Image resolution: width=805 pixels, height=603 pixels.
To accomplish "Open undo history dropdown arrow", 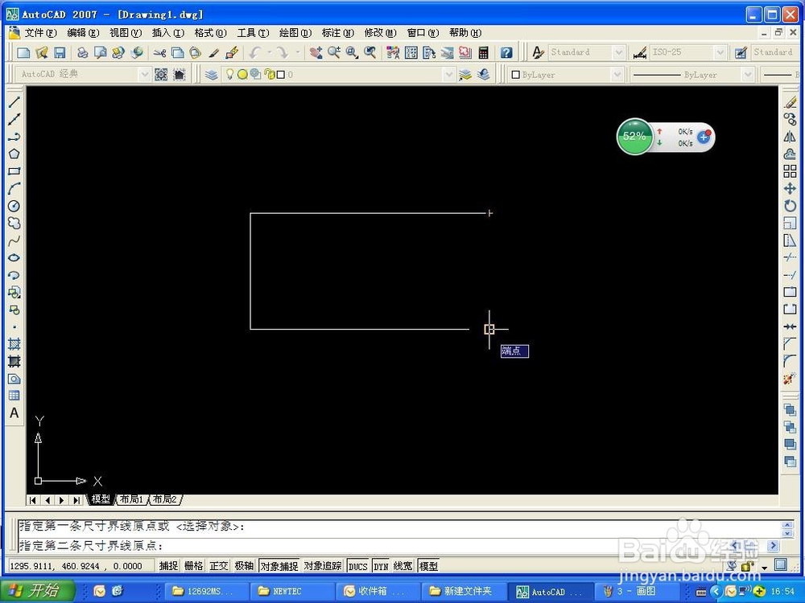I will (270, 52).
